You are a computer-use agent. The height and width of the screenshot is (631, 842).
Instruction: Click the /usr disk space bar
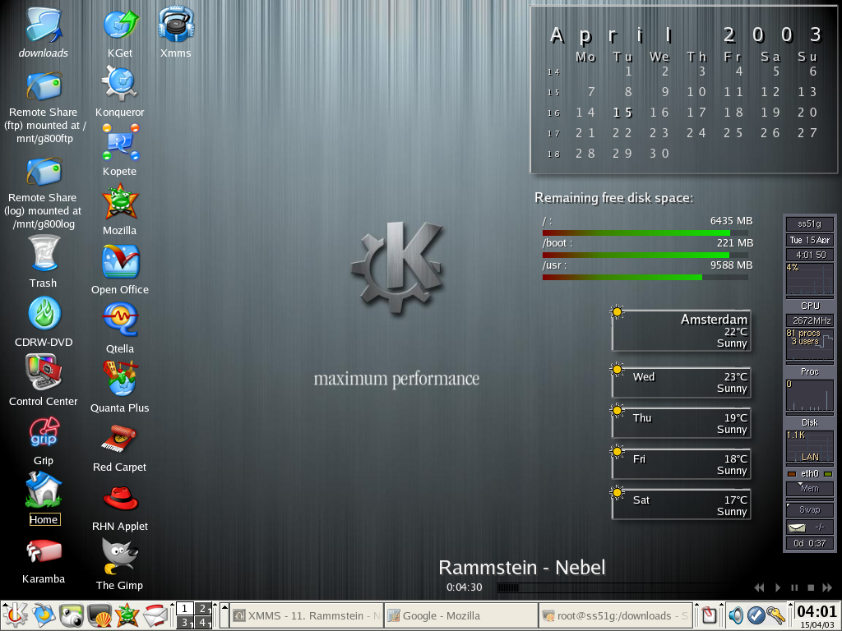click(x=645, y=278)
